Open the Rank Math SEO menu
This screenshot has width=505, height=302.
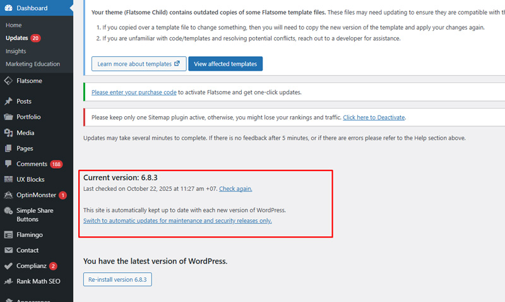(x=38, y=281)
